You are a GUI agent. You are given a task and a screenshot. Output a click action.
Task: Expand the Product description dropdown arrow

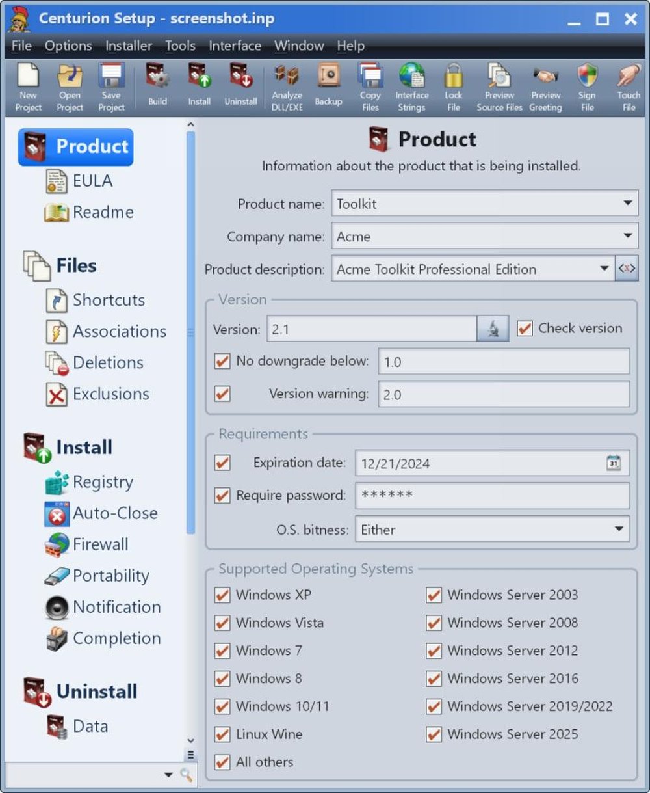tap(604, 269)
